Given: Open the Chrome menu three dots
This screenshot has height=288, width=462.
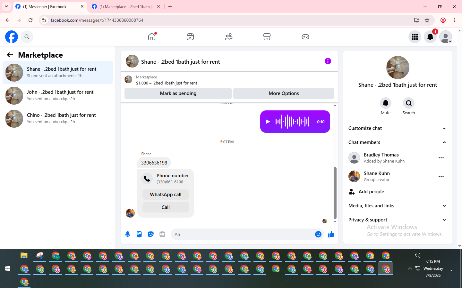Looking at the screenshot, I should click(x=455, y=20).
